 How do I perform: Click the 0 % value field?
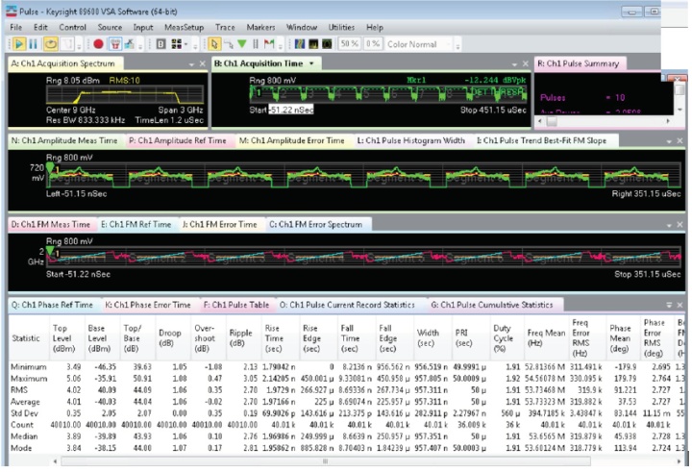pos(373,44)
